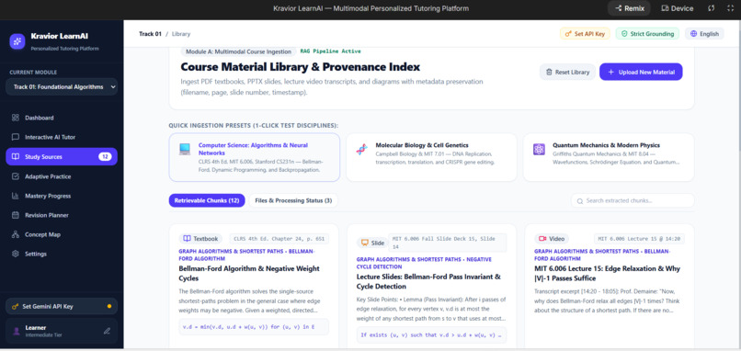Click the calendar icon for Revision Planner
This screenshot has width=741, height=351.
[15, 215]
